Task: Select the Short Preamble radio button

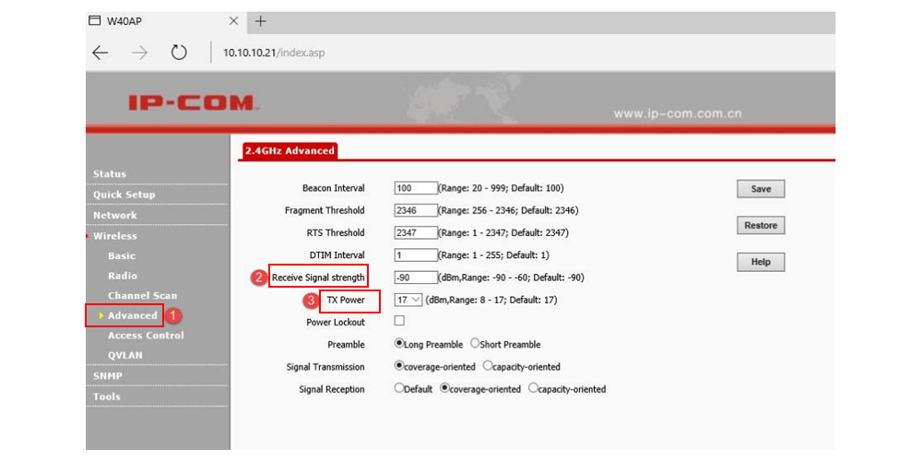Action: 475,343
